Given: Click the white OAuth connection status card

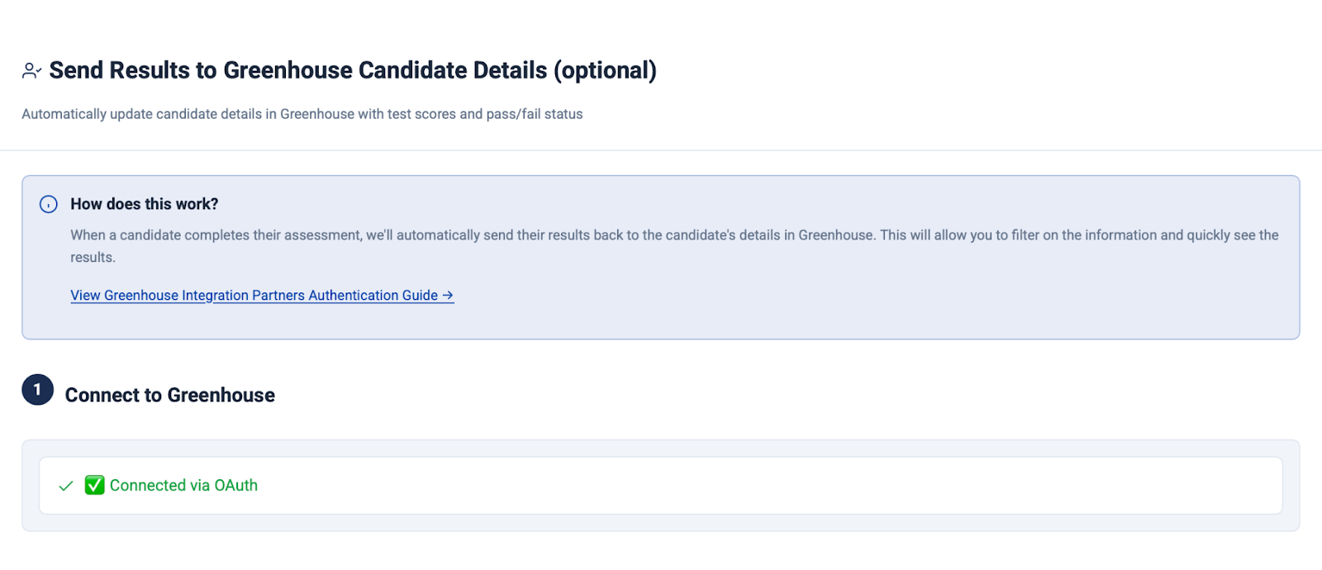Looking at the screenshot, I should (x=744, y=486).
